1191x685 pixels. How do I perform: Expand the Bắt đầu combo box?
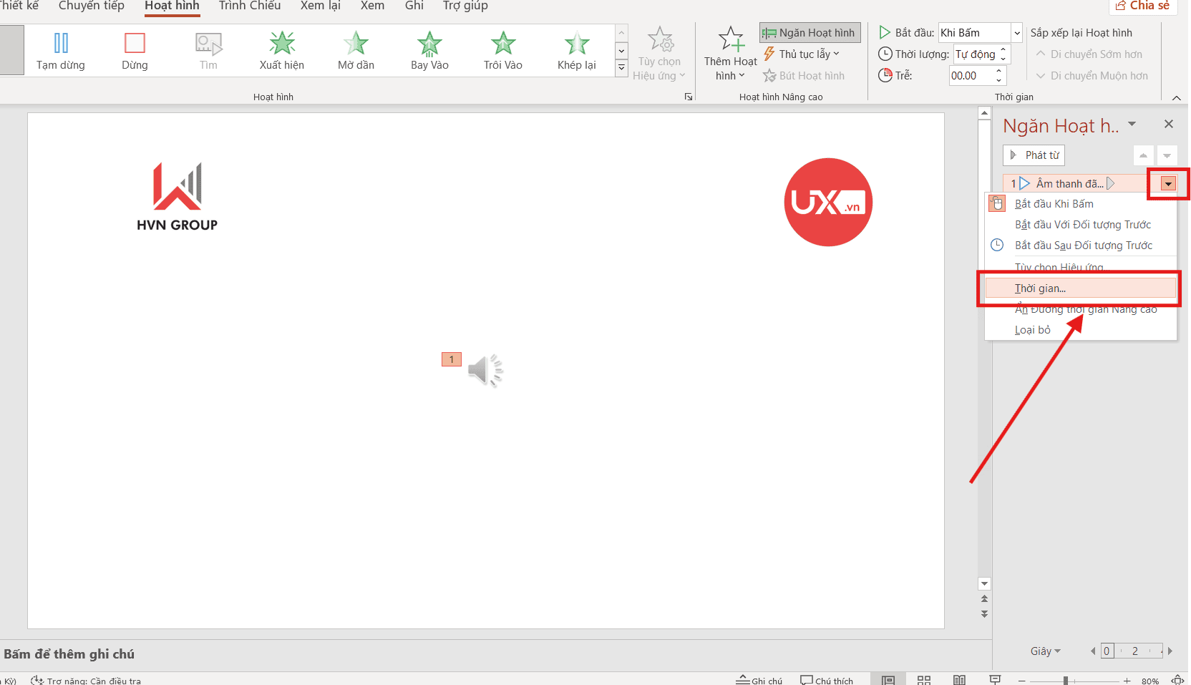(1016, 33)
